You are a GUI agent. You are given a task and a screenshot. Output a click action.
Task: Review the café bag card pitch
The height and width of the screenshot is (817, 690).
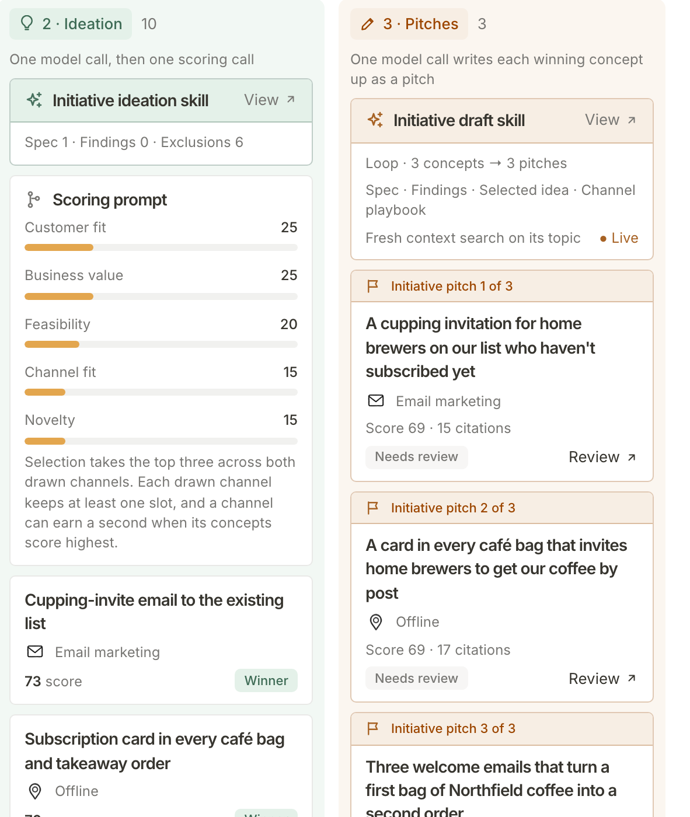tap(602, 678)
